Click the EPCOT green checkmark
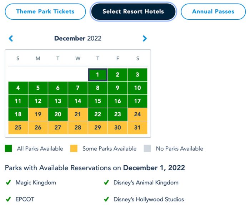This screenshot has width=250, height=205. [x=8, y=199]
